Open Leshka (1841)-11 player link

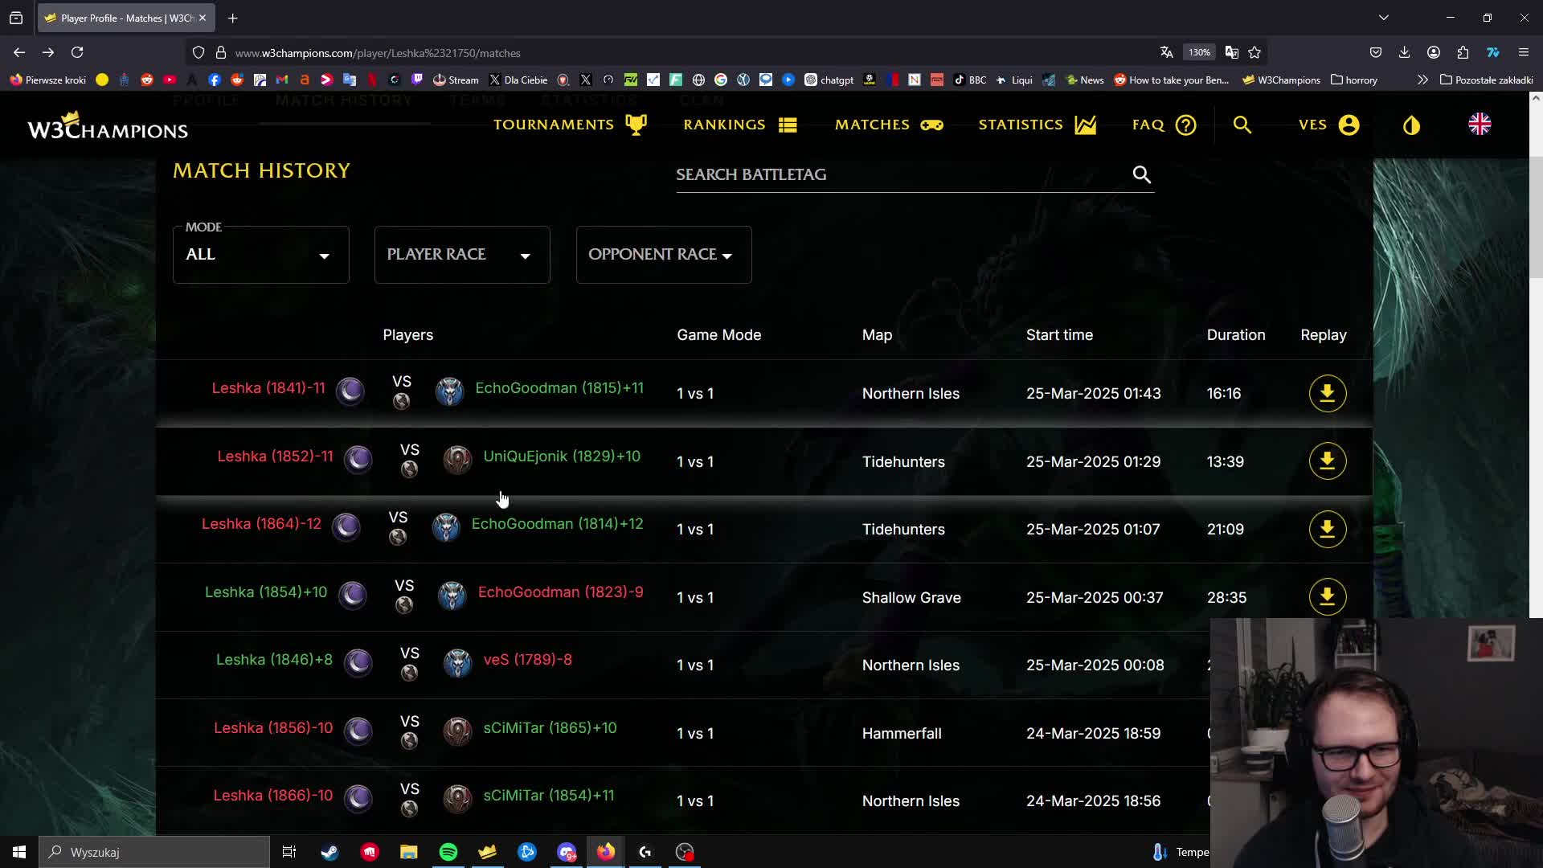tap(268, 388)
